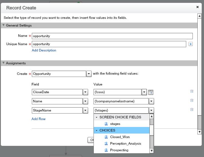Select the Prospecting choice
Viewport: 204px width, 157px height.
119,150
